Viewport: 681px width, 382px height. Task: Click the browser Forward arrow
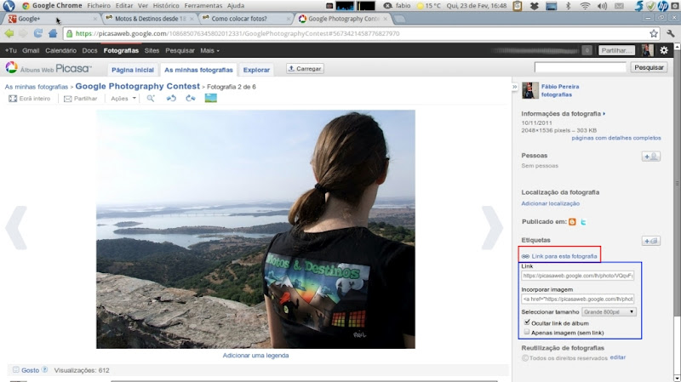pyautogui.click(x=23, y=33)
